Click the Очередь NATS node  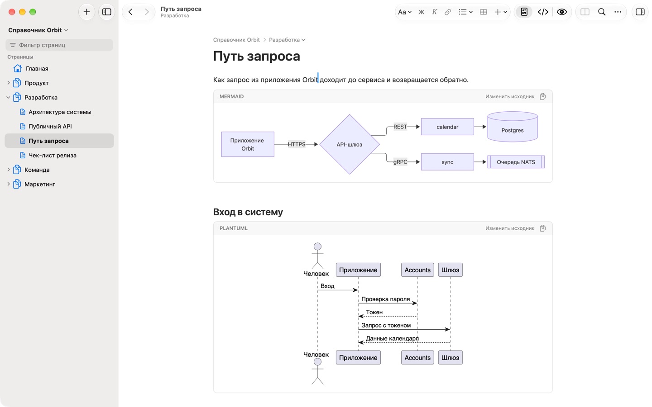(516, 162)
